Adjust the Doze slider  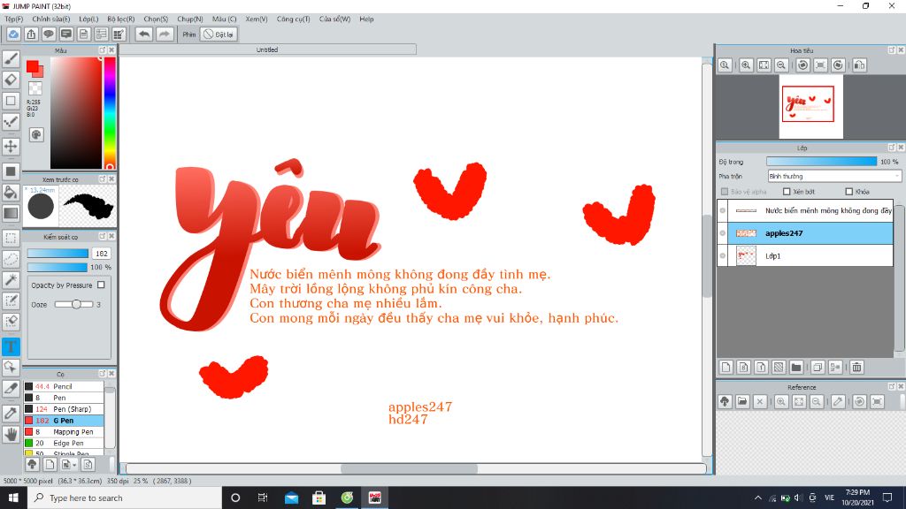point(74,304)
